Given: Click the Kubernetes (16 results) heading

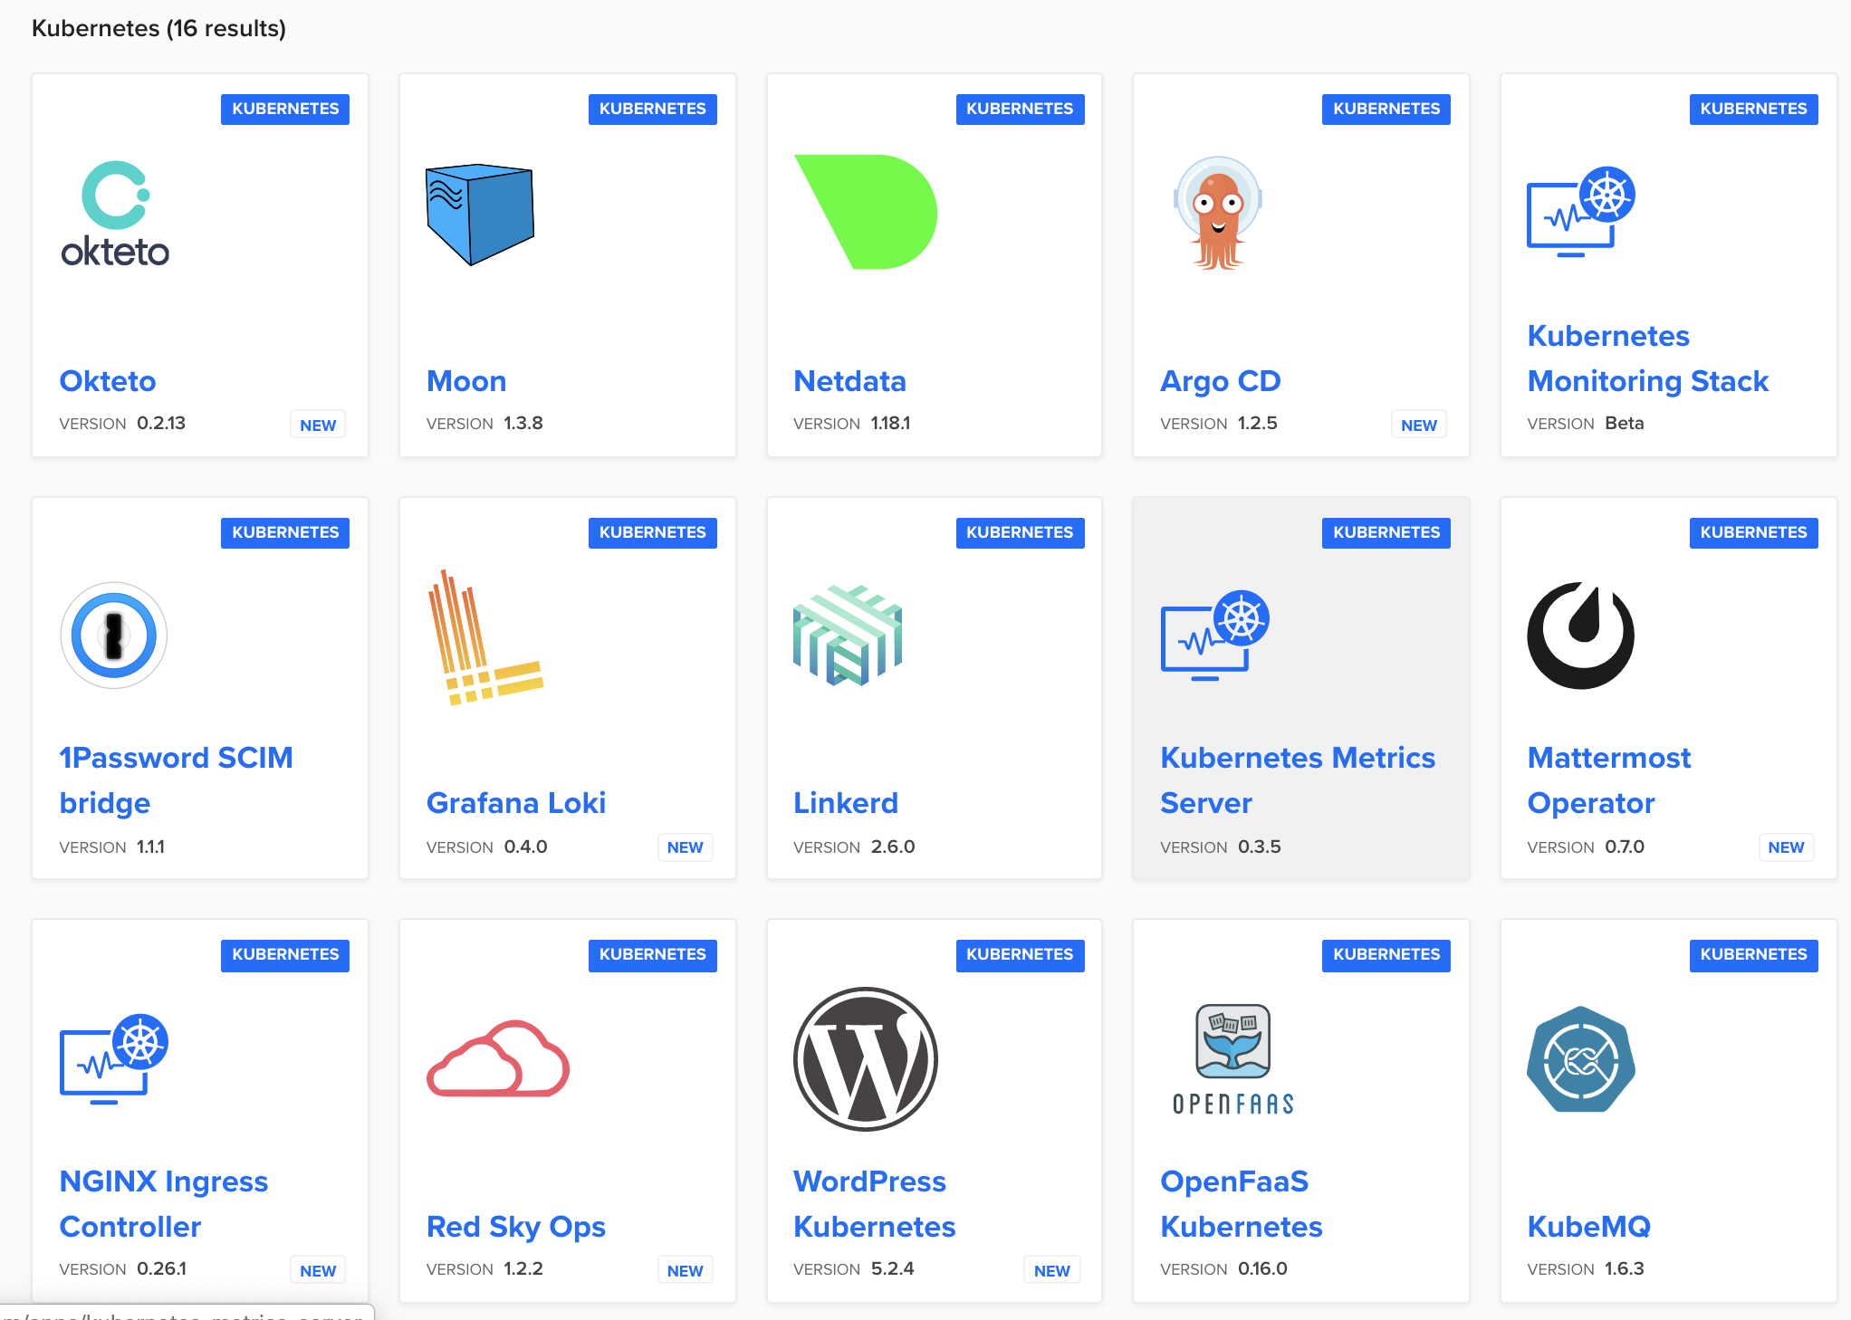Looking at the screenshot, I should (x=158, y=28).
